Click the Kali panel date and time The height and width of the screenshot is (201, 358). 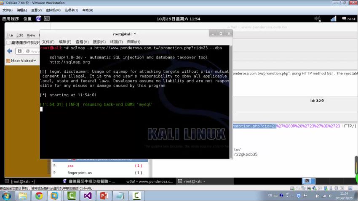click(178, 19)
